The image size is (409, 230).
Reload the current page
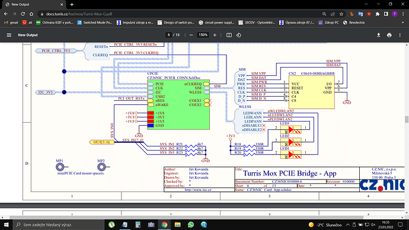pyautogui.click(x=23, y=14)
